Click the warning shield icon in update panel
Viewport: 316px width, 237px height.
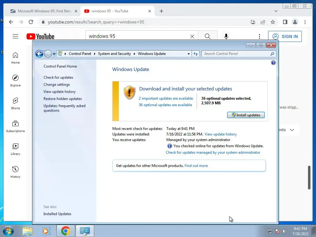(129, 92)
